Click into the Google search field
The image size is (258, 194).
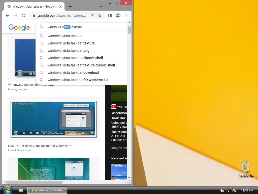82,27
